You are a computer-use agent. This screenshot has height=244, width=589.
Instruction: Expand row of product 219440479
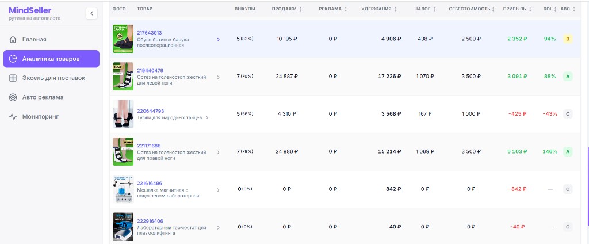(218, 77)
